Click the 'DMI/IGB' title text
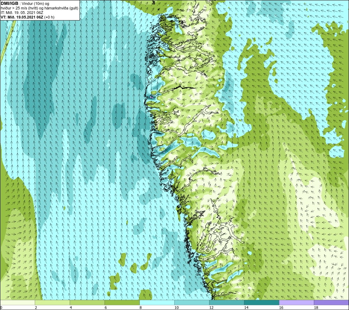 tap(9, 3)
